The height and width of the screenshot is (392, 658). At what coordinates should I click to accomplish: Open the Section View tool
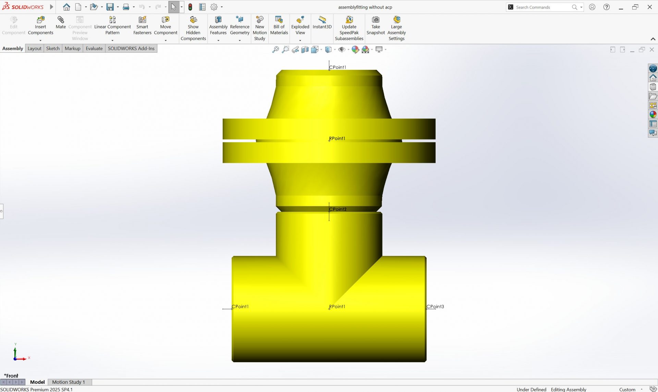tap(305, 49)
